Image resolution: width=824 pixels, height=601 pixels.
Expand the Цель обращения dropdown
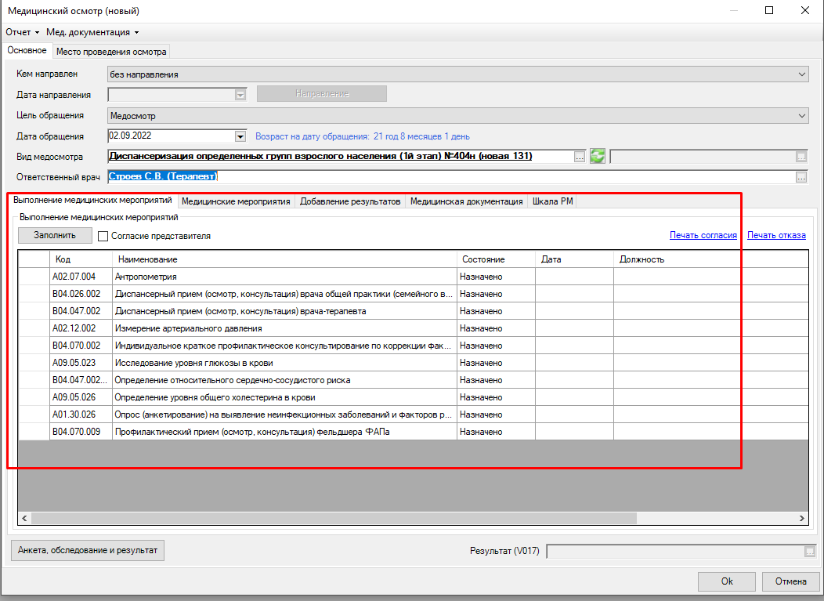pyautogui.click(x=802, y=116)
